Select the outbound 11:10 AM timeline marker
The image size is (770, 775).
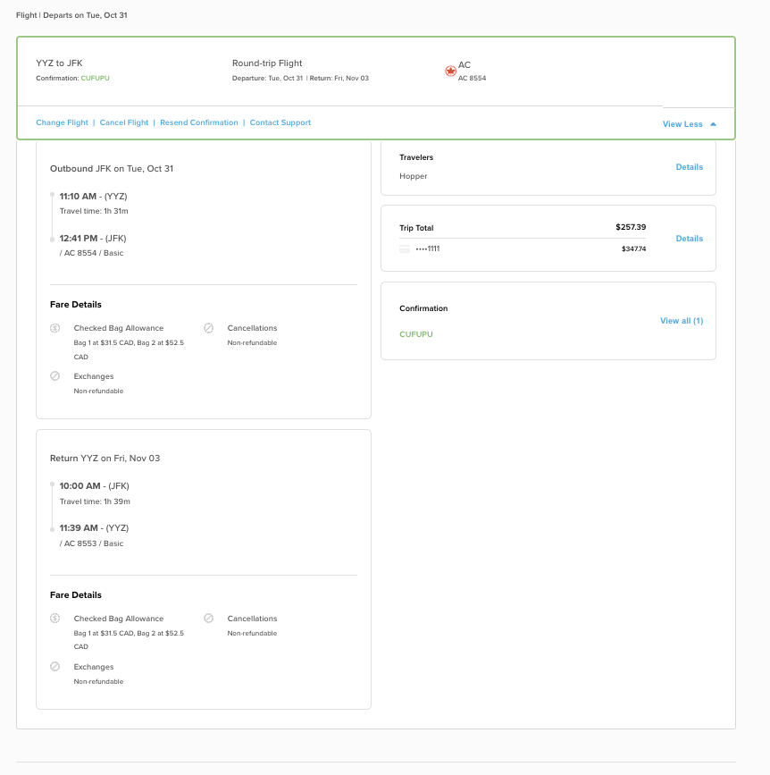(52, 196)
